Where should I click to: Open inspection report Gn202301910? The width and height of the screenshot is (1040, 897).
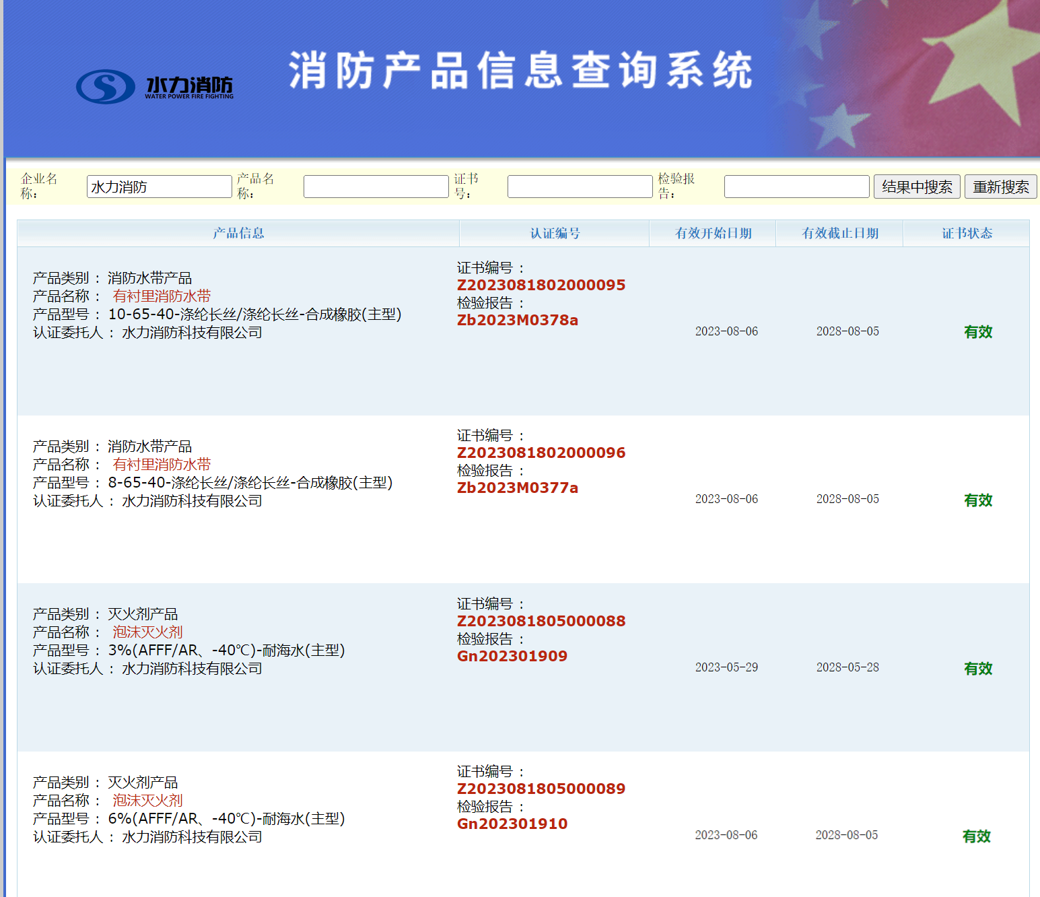[x=512, y=824]
